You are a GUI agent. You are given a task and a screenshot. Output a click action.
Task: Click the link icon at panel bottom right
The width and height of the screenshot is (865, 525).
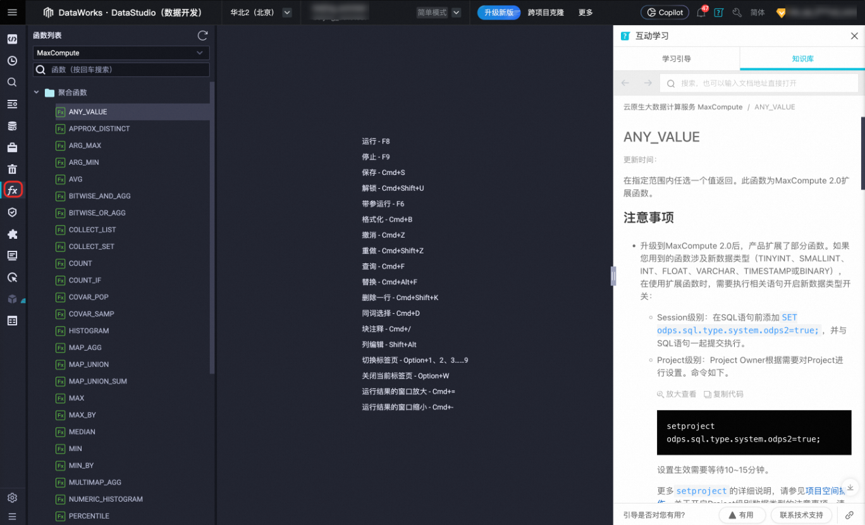pos(849,515)
